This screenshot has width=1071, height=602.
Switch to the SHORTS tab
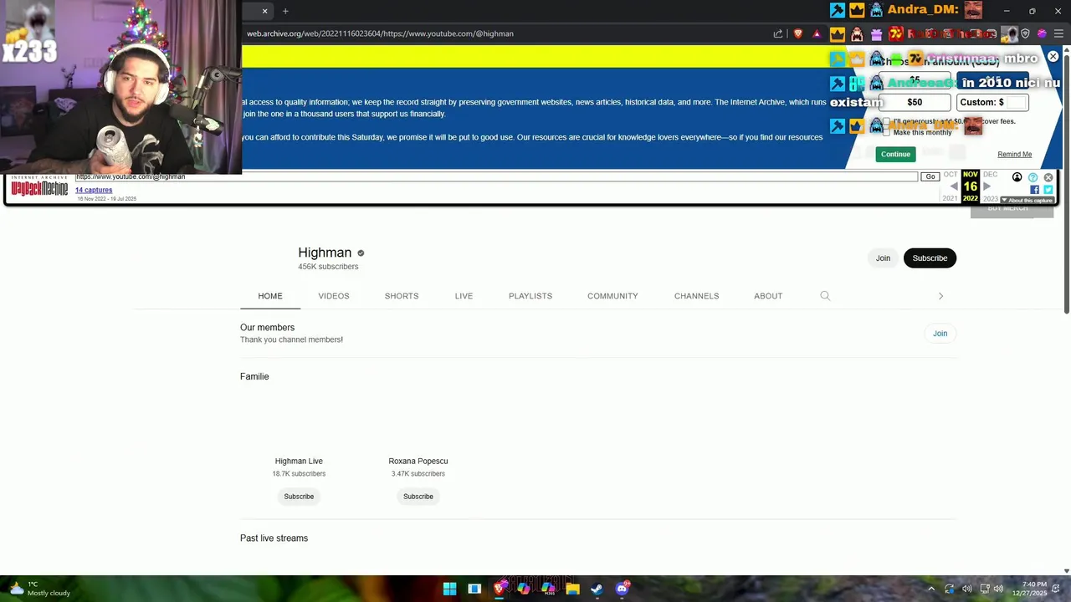click(x=402, y=296)
